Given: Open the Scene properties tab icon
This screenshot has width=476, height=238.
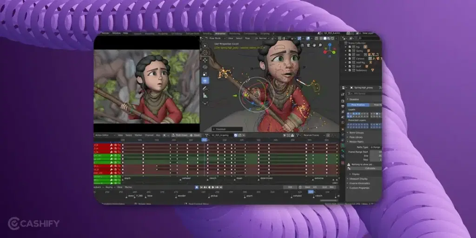Looking at the screenshot, I should 343,117.
